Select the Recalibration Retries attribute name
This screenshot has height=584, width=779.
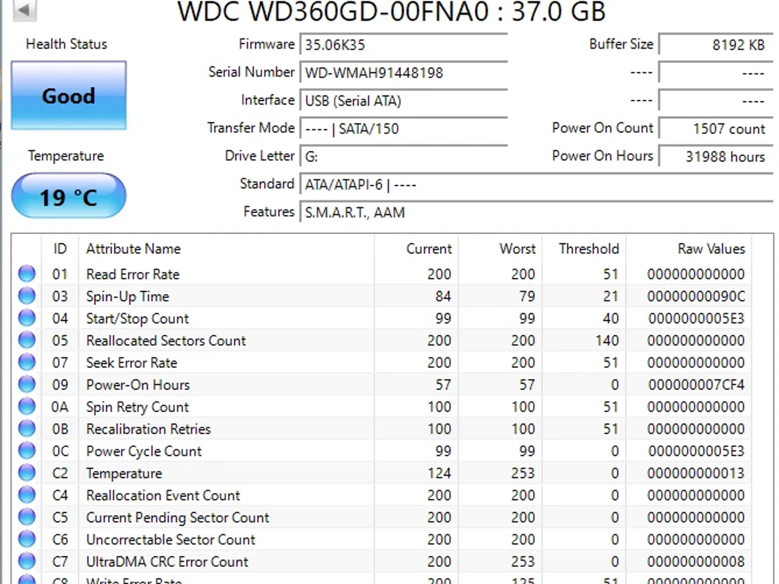(148, 429)
